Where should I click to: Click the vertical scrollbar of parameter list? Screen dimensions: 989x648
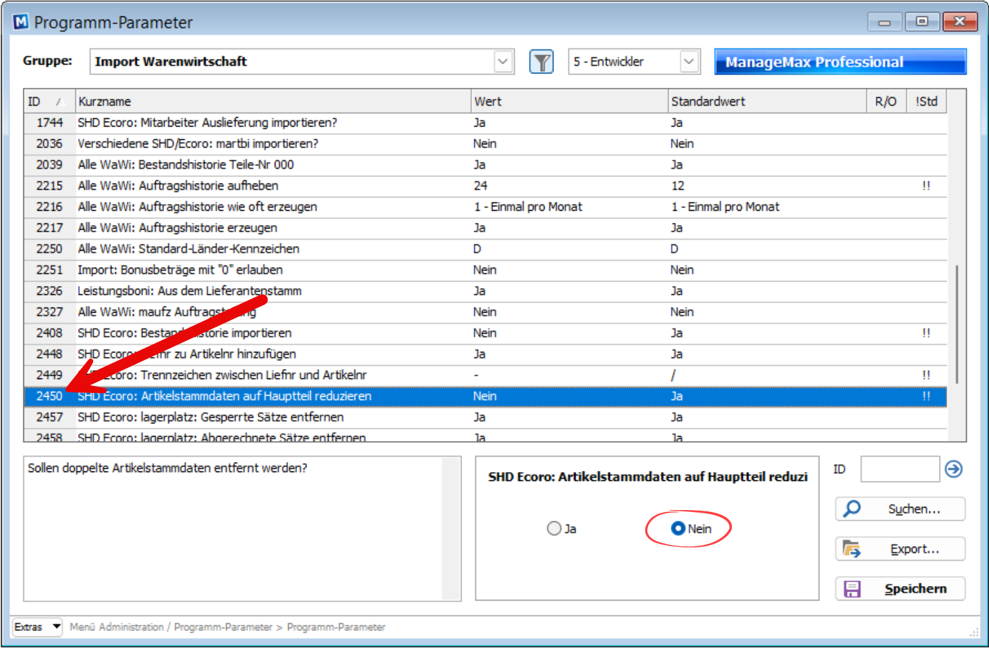pyautogui.click(x=957, y=323)
